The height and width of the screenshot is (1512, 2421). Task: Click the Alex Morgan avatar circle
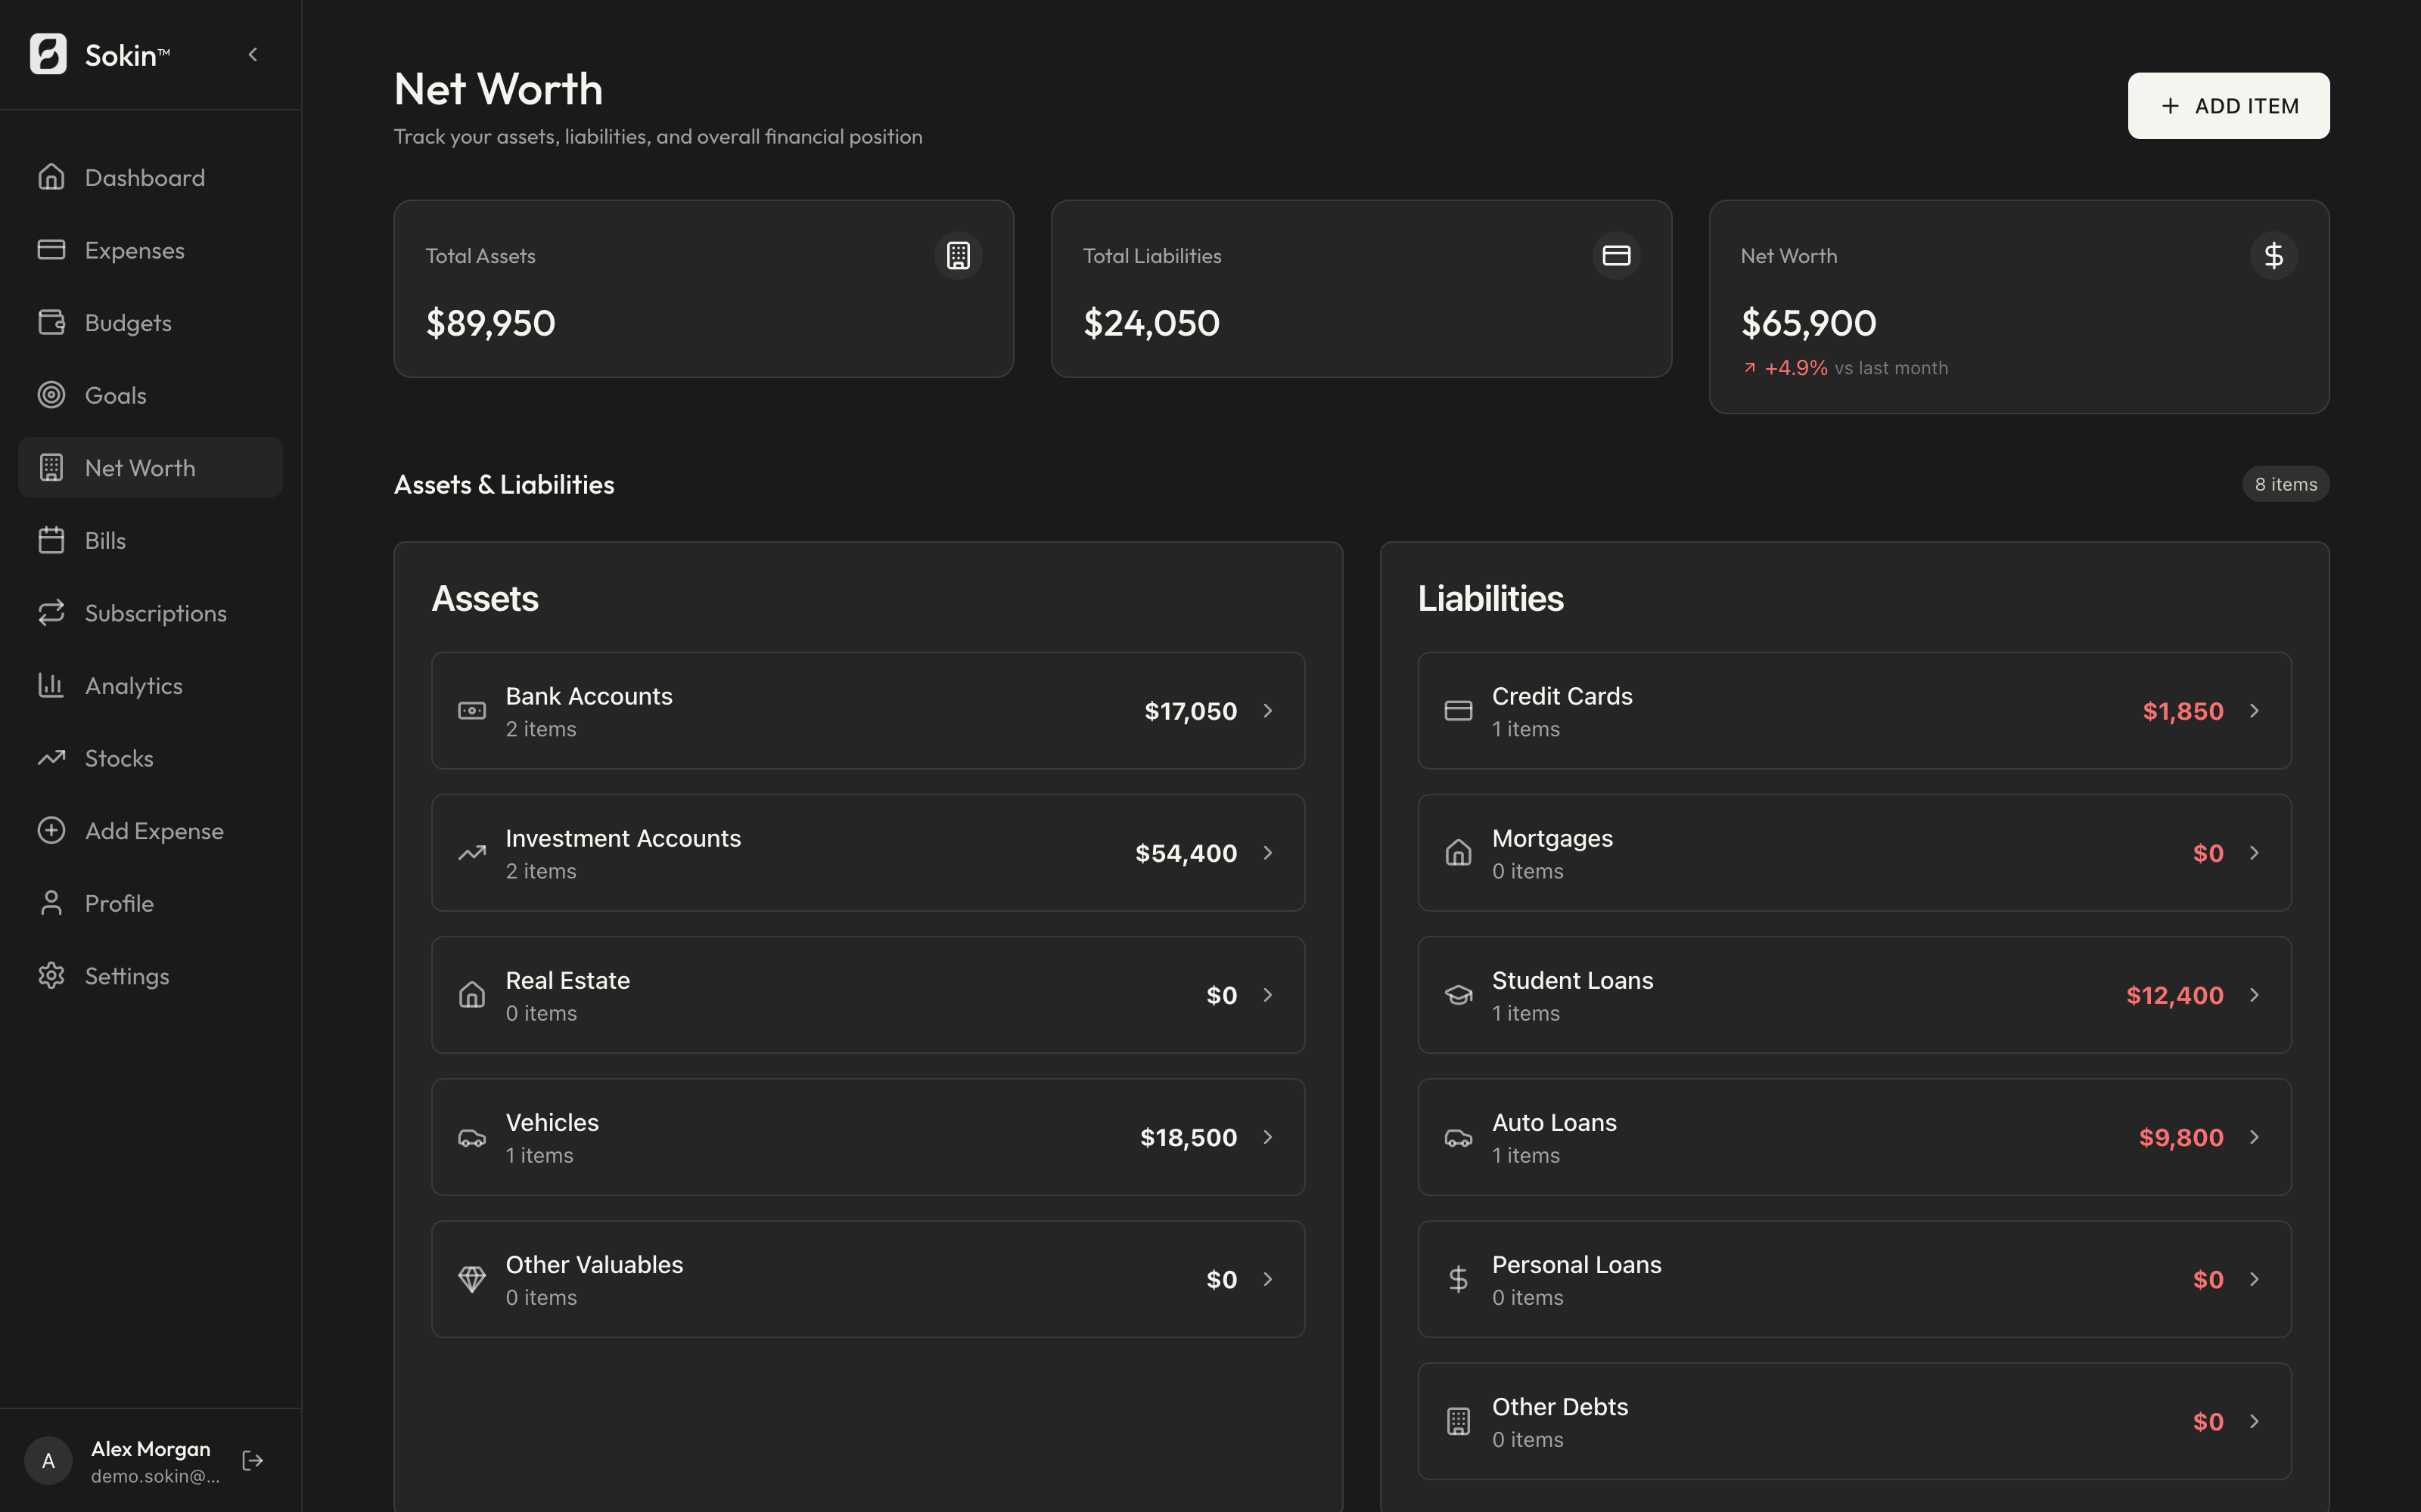click(48, 1461)
